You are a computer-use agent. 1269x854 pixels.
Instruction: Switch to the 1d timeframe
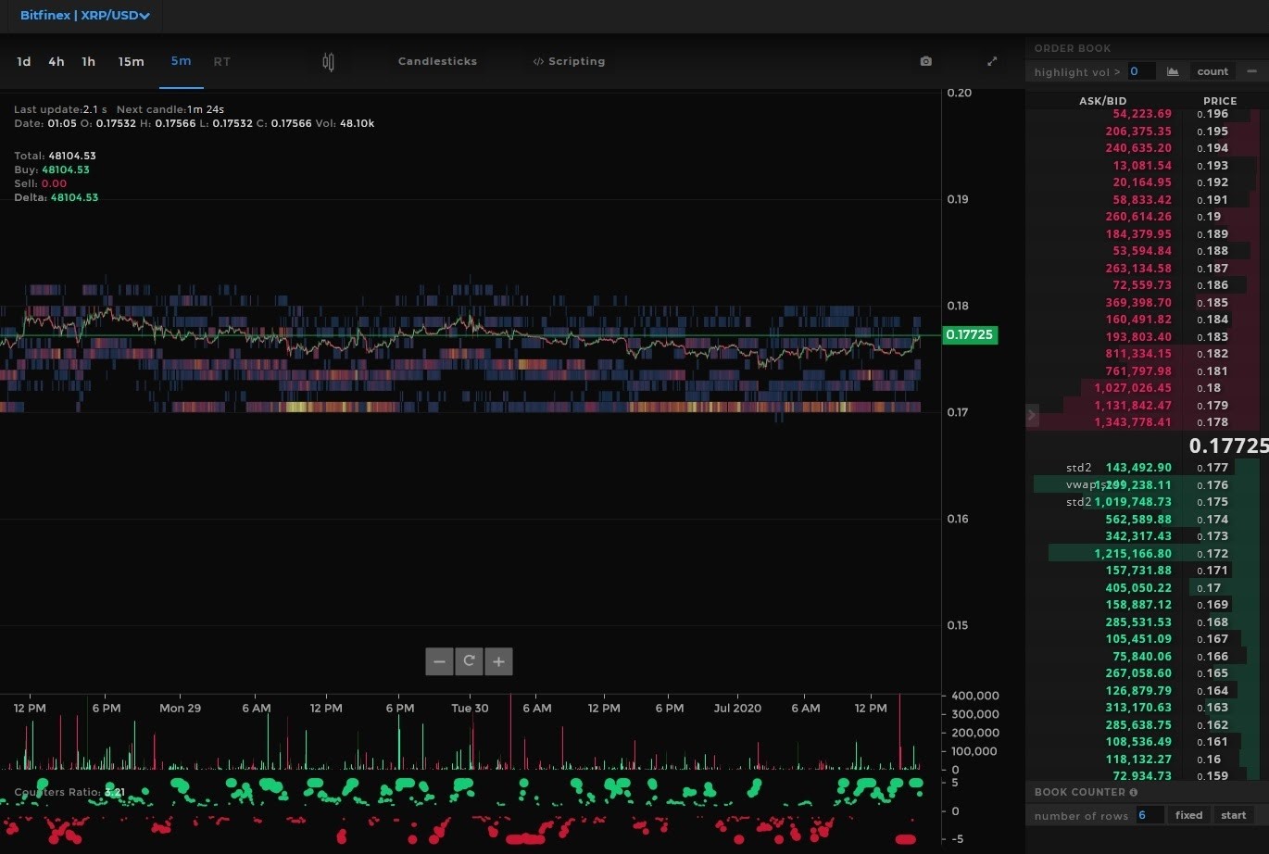pyautogui.click(x=24, y=62)
